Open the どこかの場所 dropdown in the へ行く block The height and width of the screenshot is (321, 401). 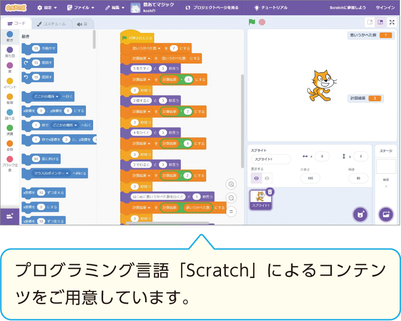(46, 96)
